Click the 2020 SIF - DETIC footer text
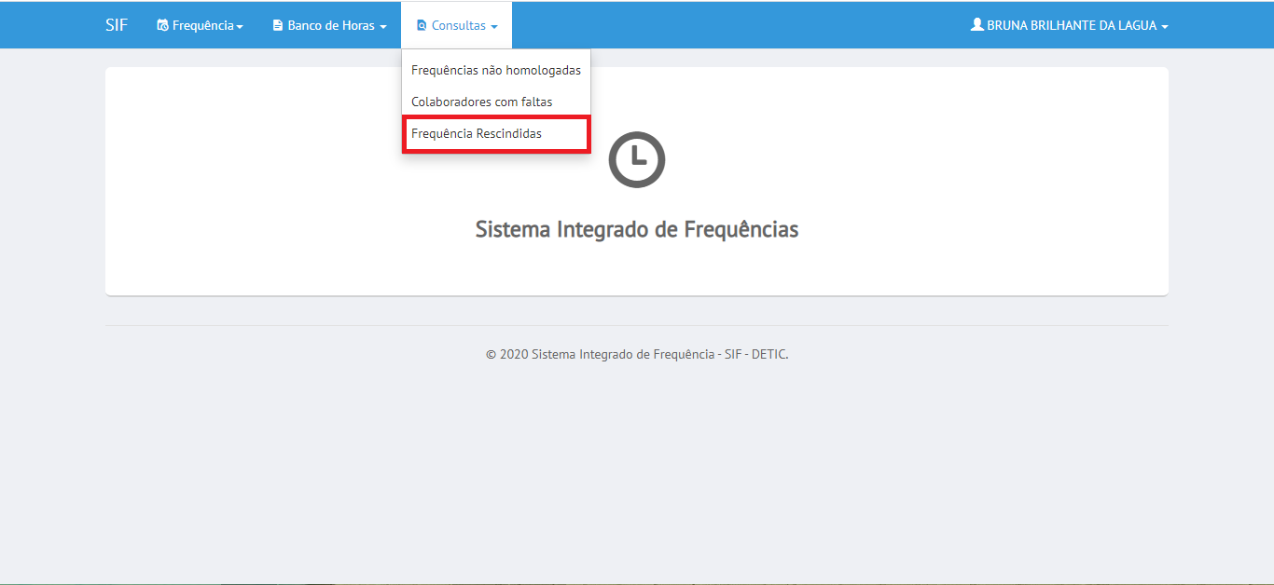Screen dimensions: 1274x585 pos(637,354)
